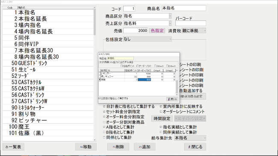278x156 pixels.
Task: Toggle 案内所集計に反映する checkbox
Action: (x=161, y=107)
